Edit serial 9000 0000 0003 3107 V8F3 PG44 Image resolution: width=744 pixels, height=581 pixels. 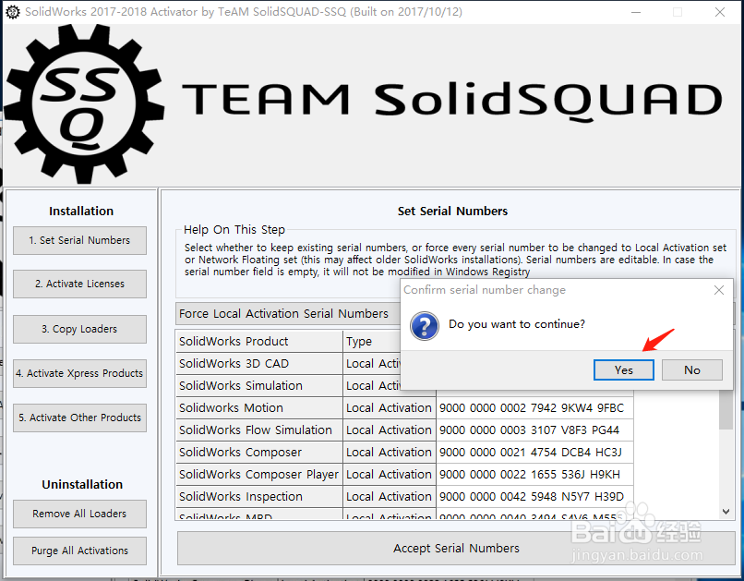[534, 430]
